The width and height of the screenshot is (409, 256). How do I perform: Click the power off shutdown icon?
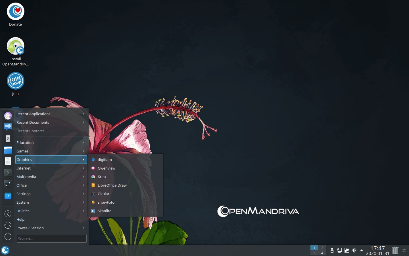click(x=8, y=236)
